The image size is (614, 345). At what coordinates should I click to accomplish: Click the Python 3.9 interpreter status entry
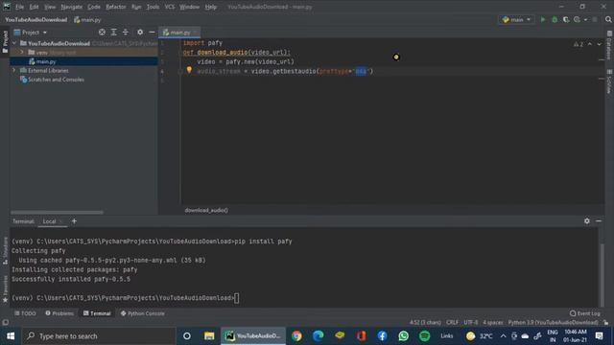point(553,322)
